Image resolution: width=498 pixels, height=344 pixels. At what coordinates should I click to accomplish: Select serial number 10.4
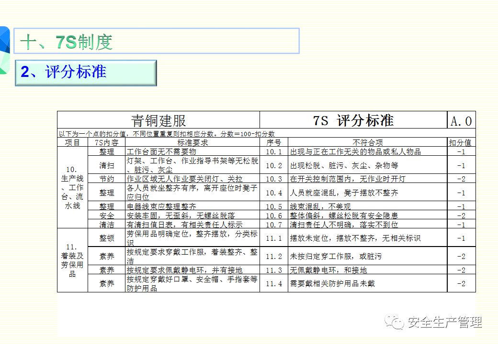pos(274,193)
